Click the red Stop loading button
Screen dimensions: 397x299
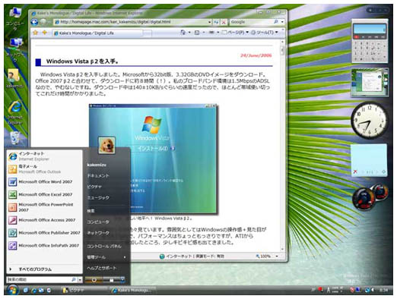(224, 22)
